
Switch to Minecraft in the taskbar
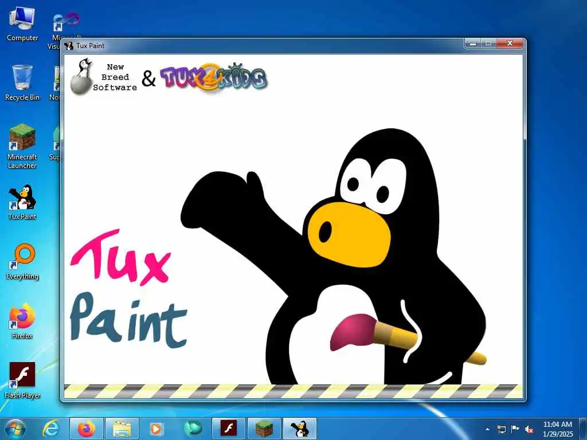point(264,429)
